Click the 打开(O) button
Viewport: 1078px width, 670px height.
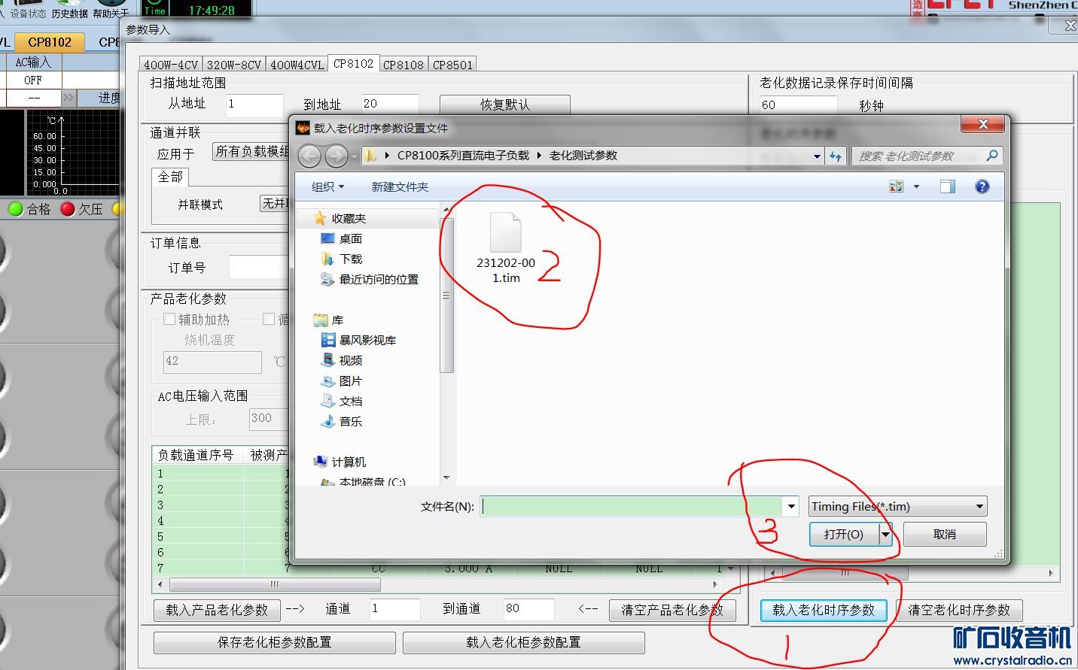844,534
